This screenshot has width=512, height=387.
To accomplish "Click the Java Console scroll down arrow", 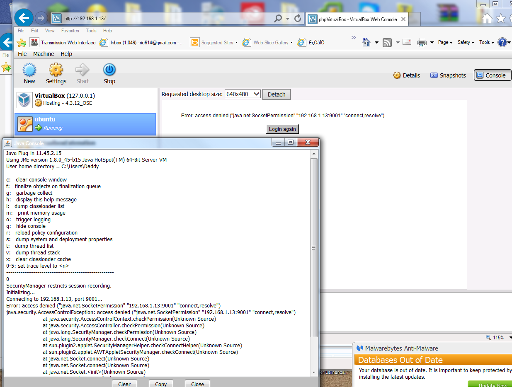I will pyautogui.click(x=314, y=372).
